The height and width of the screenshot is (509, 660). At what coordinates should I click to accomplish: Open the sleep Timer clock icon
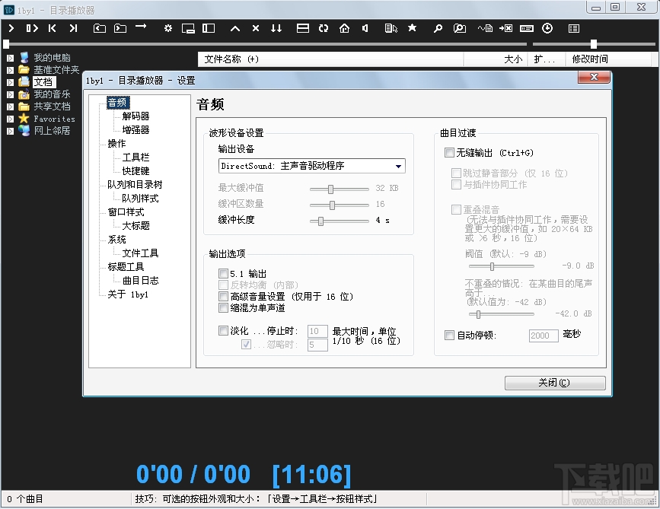point(547,28)
